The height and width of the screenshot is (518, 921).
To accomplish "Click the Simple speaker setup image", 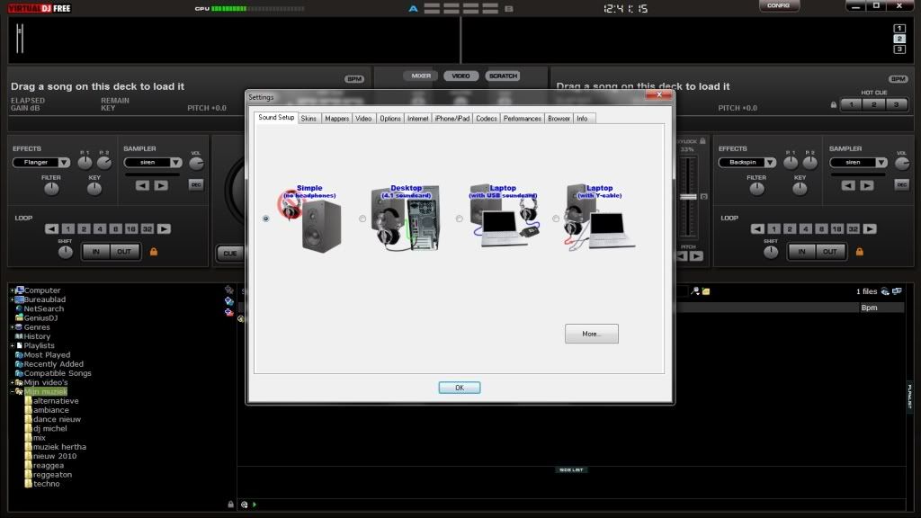I will click(x=309, y=219).
